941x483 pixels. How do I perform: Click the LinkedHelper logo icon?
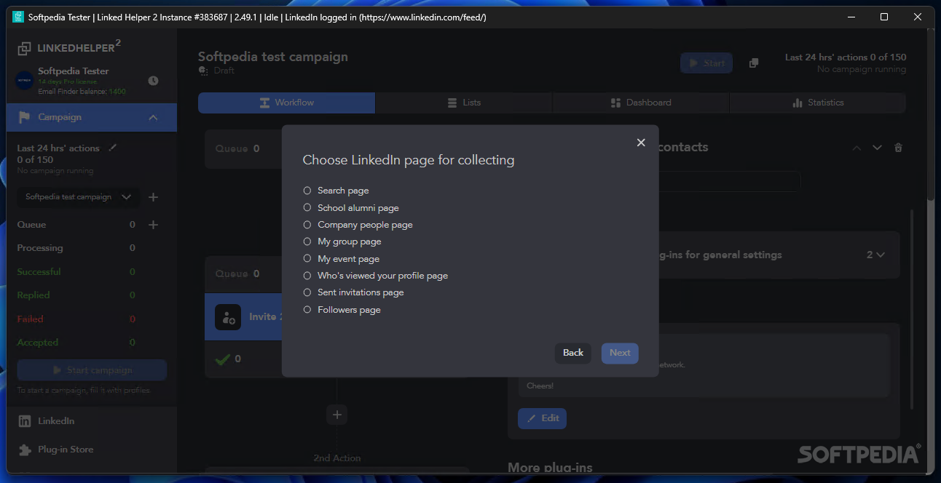pos(25,48)
